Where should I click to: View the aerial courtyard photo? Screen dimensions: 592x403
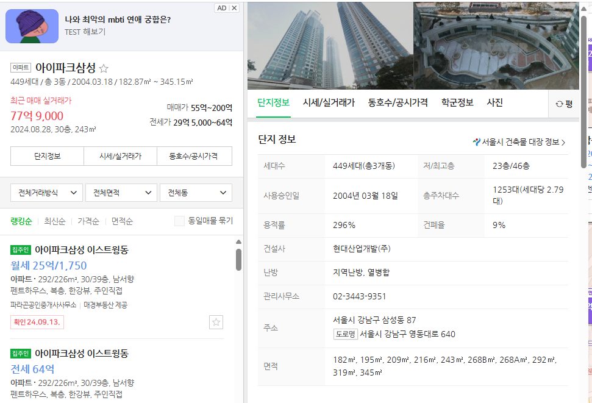pos(496,46)
